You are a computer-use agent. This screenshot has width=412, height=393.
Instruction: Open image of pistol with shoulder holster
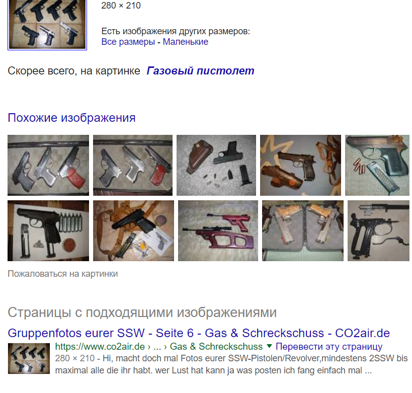(133, 231)
